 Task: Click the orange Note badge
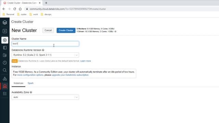click(x=14, y=61)
